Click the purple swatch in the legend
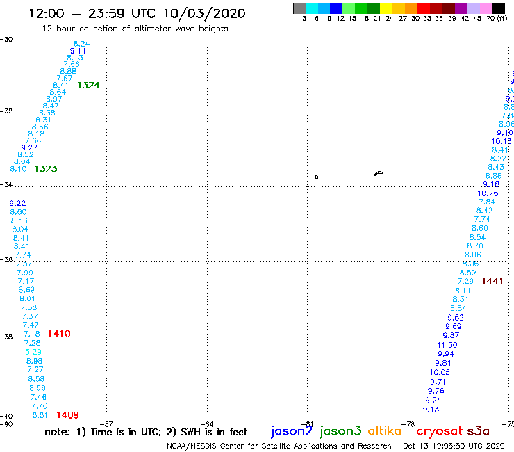Image resolution: width=514 pixels, height=452 pixels. (x=461, y=8)
